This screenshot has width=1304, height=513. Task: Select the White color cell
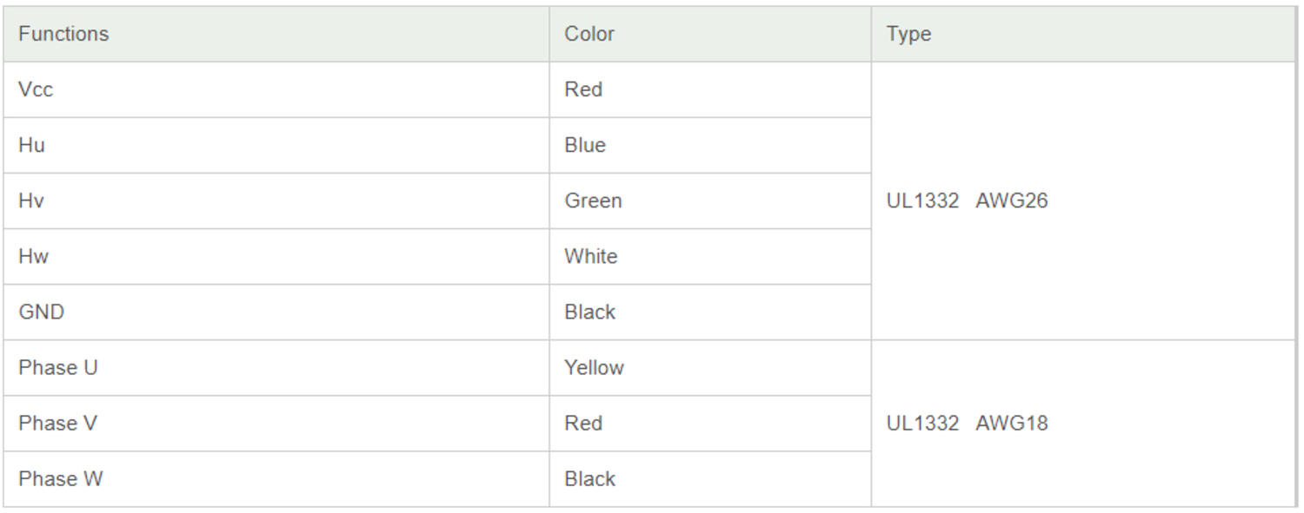tap(590, 256)
